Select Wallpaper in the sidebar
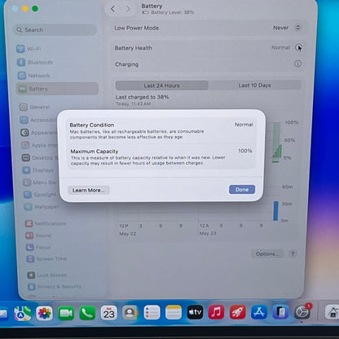 click(x=42, y=207)
